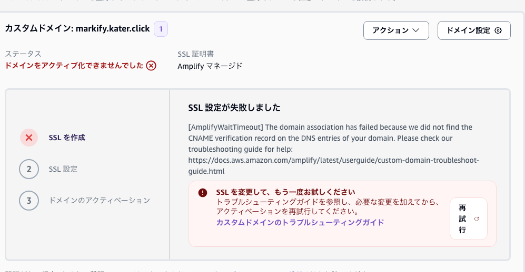Click the SSL を作成 step label
The width and height of the screenshot is (525, 272).
[x=67, y=138]
